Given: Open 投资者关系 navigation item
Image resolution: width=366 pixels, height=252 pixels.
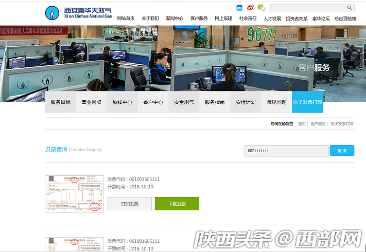Looking at the screenshot, I should [x=297, y=19].
